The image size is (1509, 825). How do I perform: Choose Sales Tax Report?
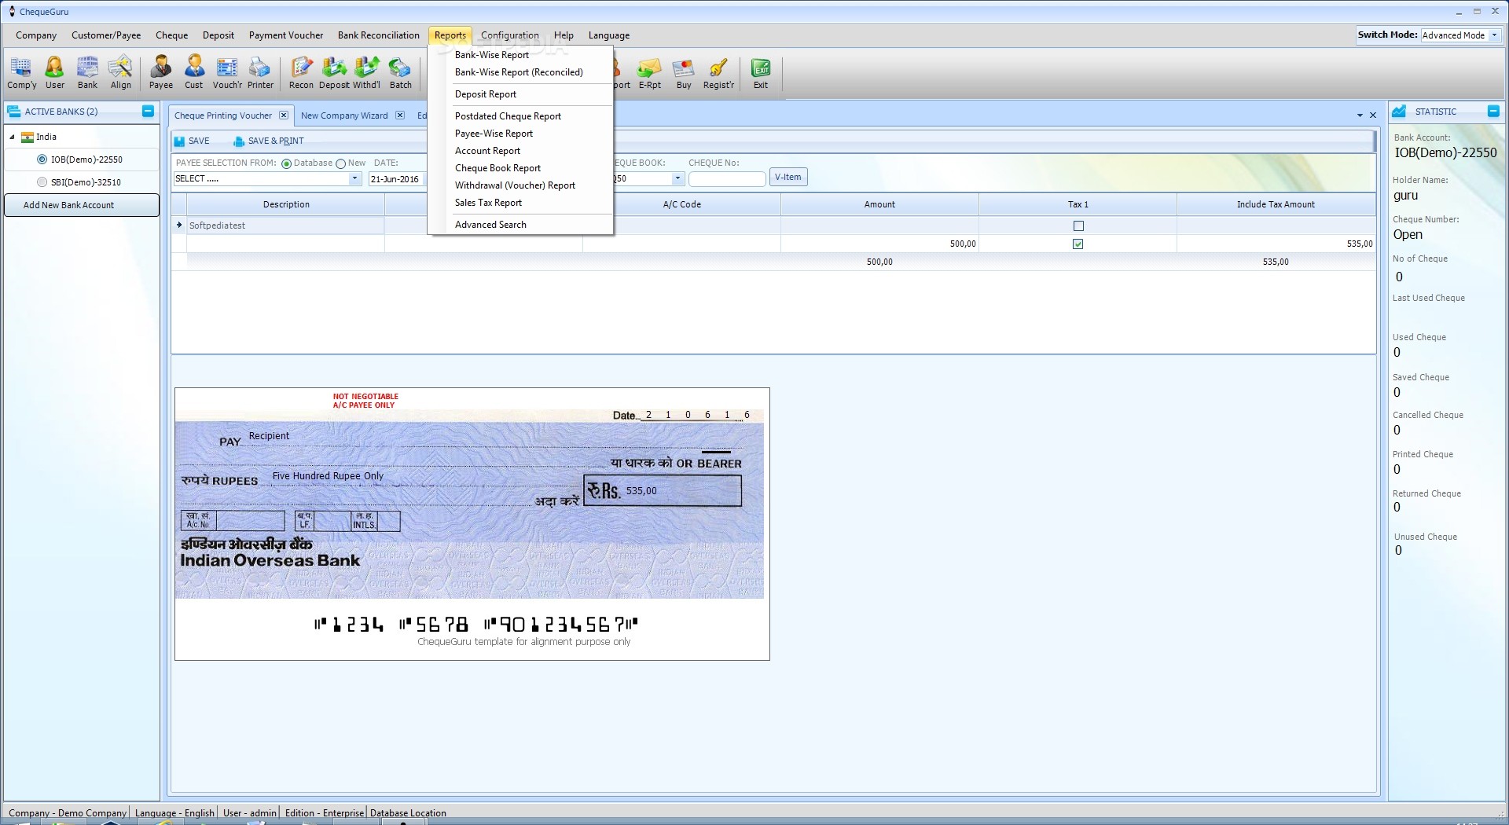click(x=488, y=203)
